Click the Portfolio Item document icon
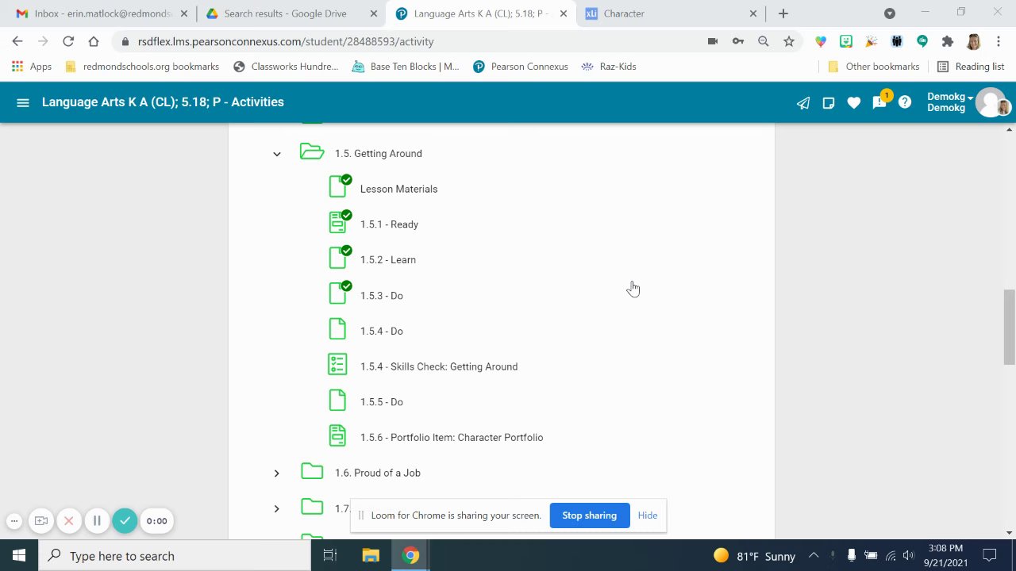 pos(337,435)
